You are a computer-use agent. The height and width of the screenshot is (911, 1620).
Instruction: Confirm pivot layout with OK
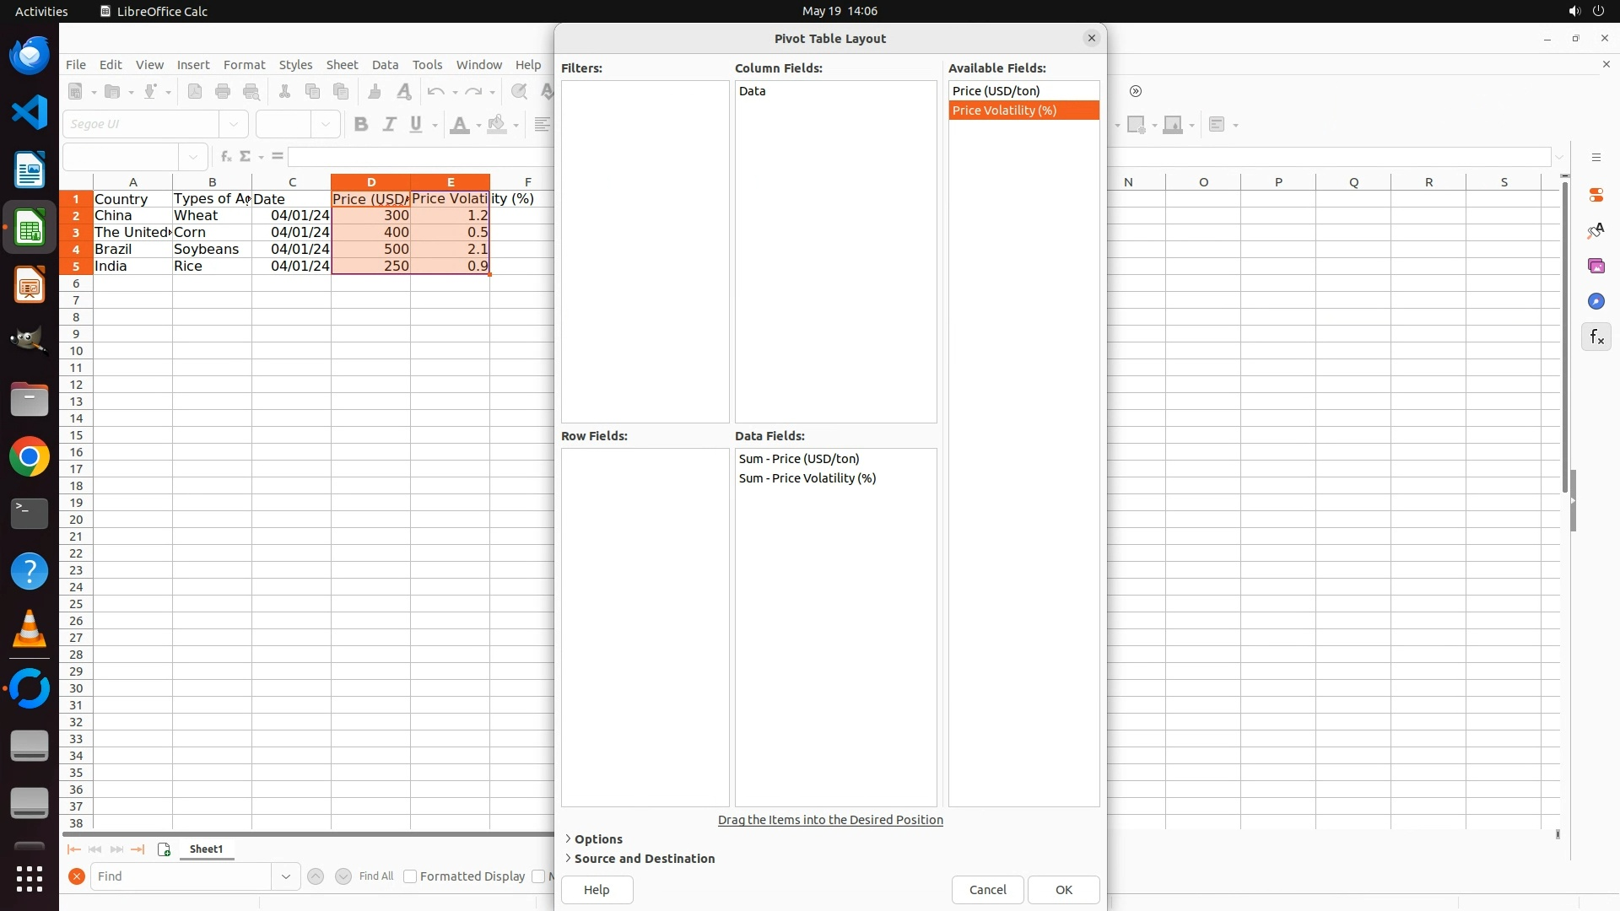tap(1063, 890)
